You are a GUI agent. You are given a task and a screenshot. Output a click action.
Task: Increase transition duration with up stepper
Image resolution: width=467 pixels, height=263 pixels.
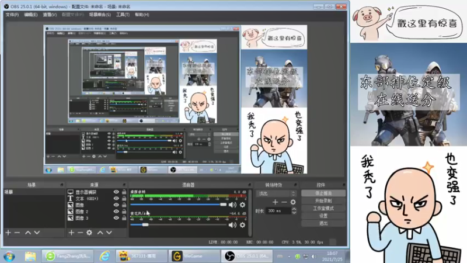click(x=294, y=209)
